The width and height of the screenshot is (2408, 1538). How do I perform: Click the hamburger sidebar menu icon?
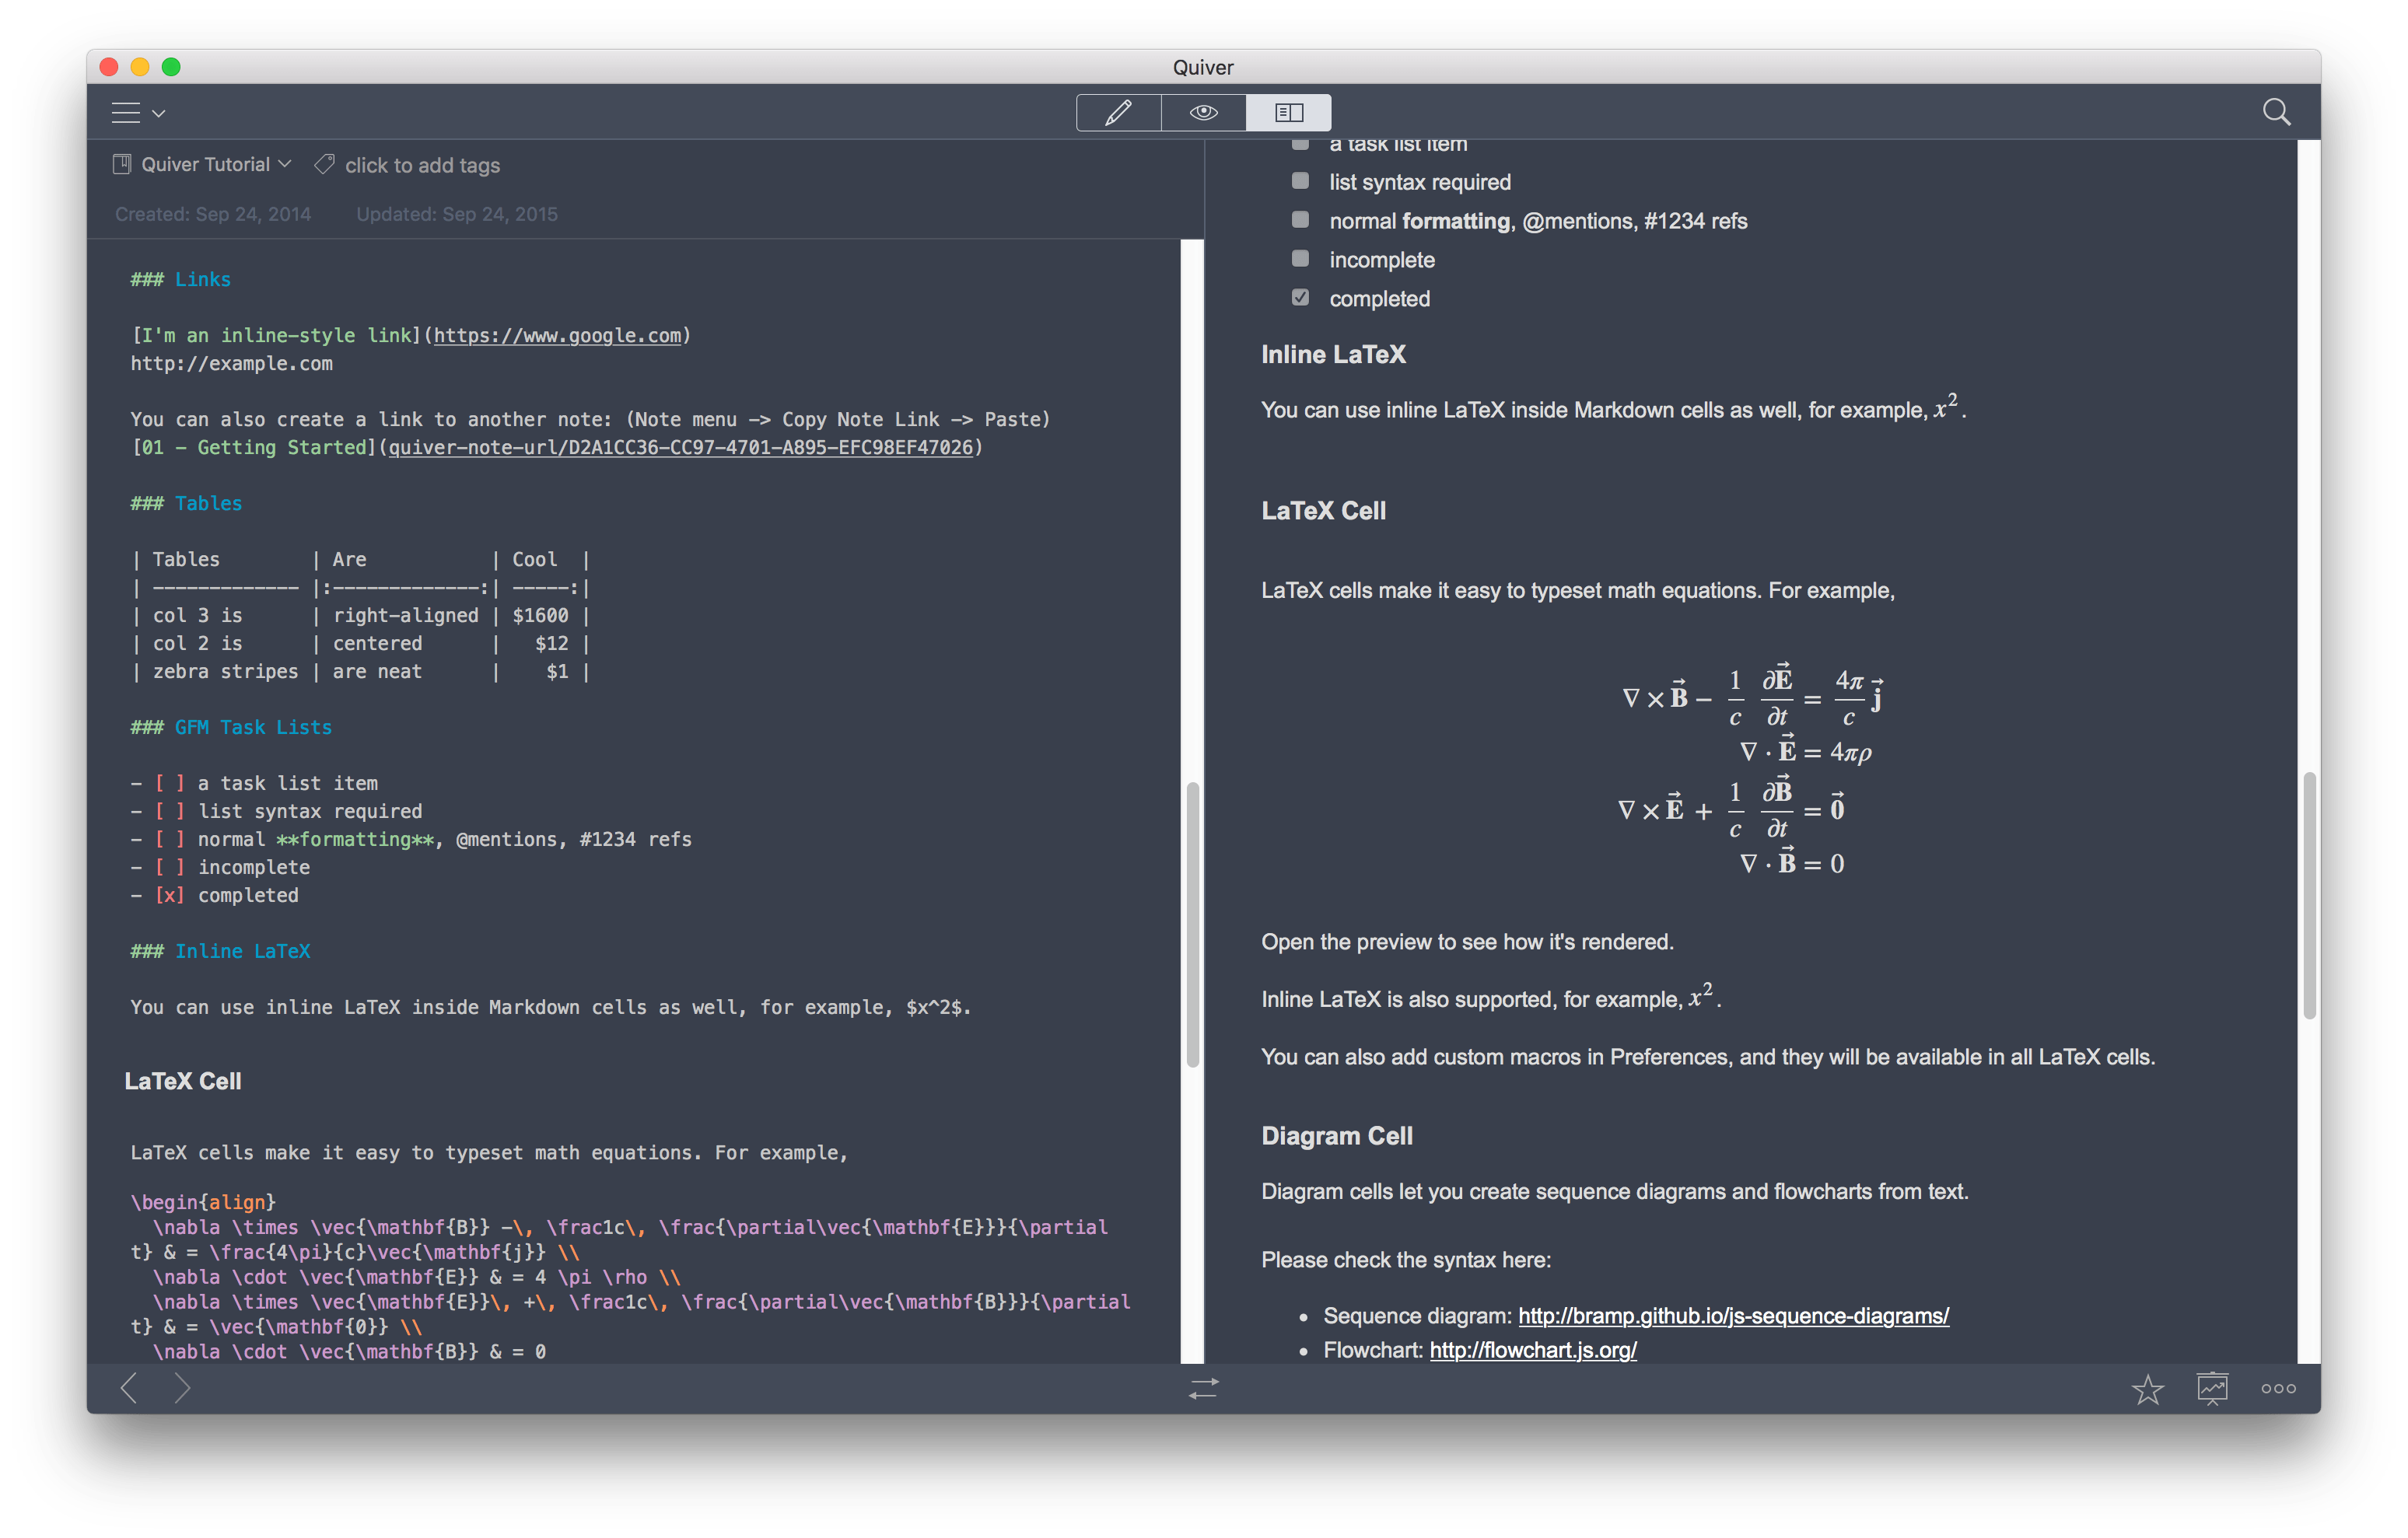point(126,113)
